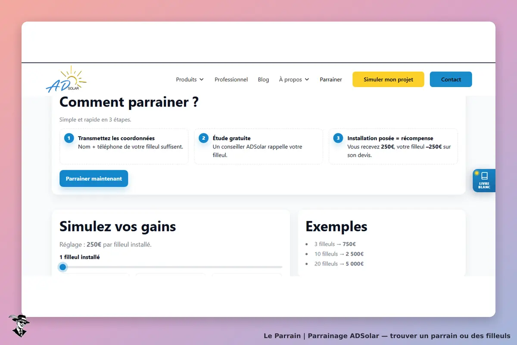The height and width of the screenshot is (345, 517).
Task: Open the Livre Blanc book icon
Action: 484,176
